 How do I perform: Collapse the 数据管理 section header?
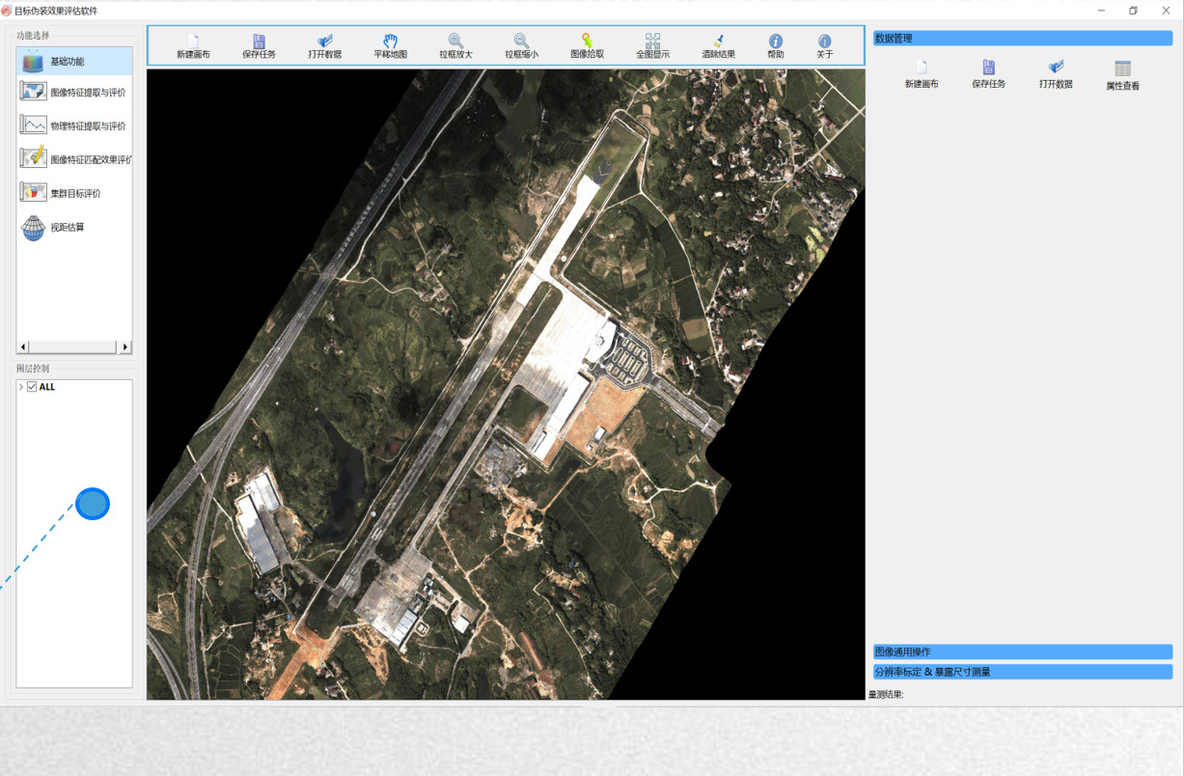[1023, 39]
